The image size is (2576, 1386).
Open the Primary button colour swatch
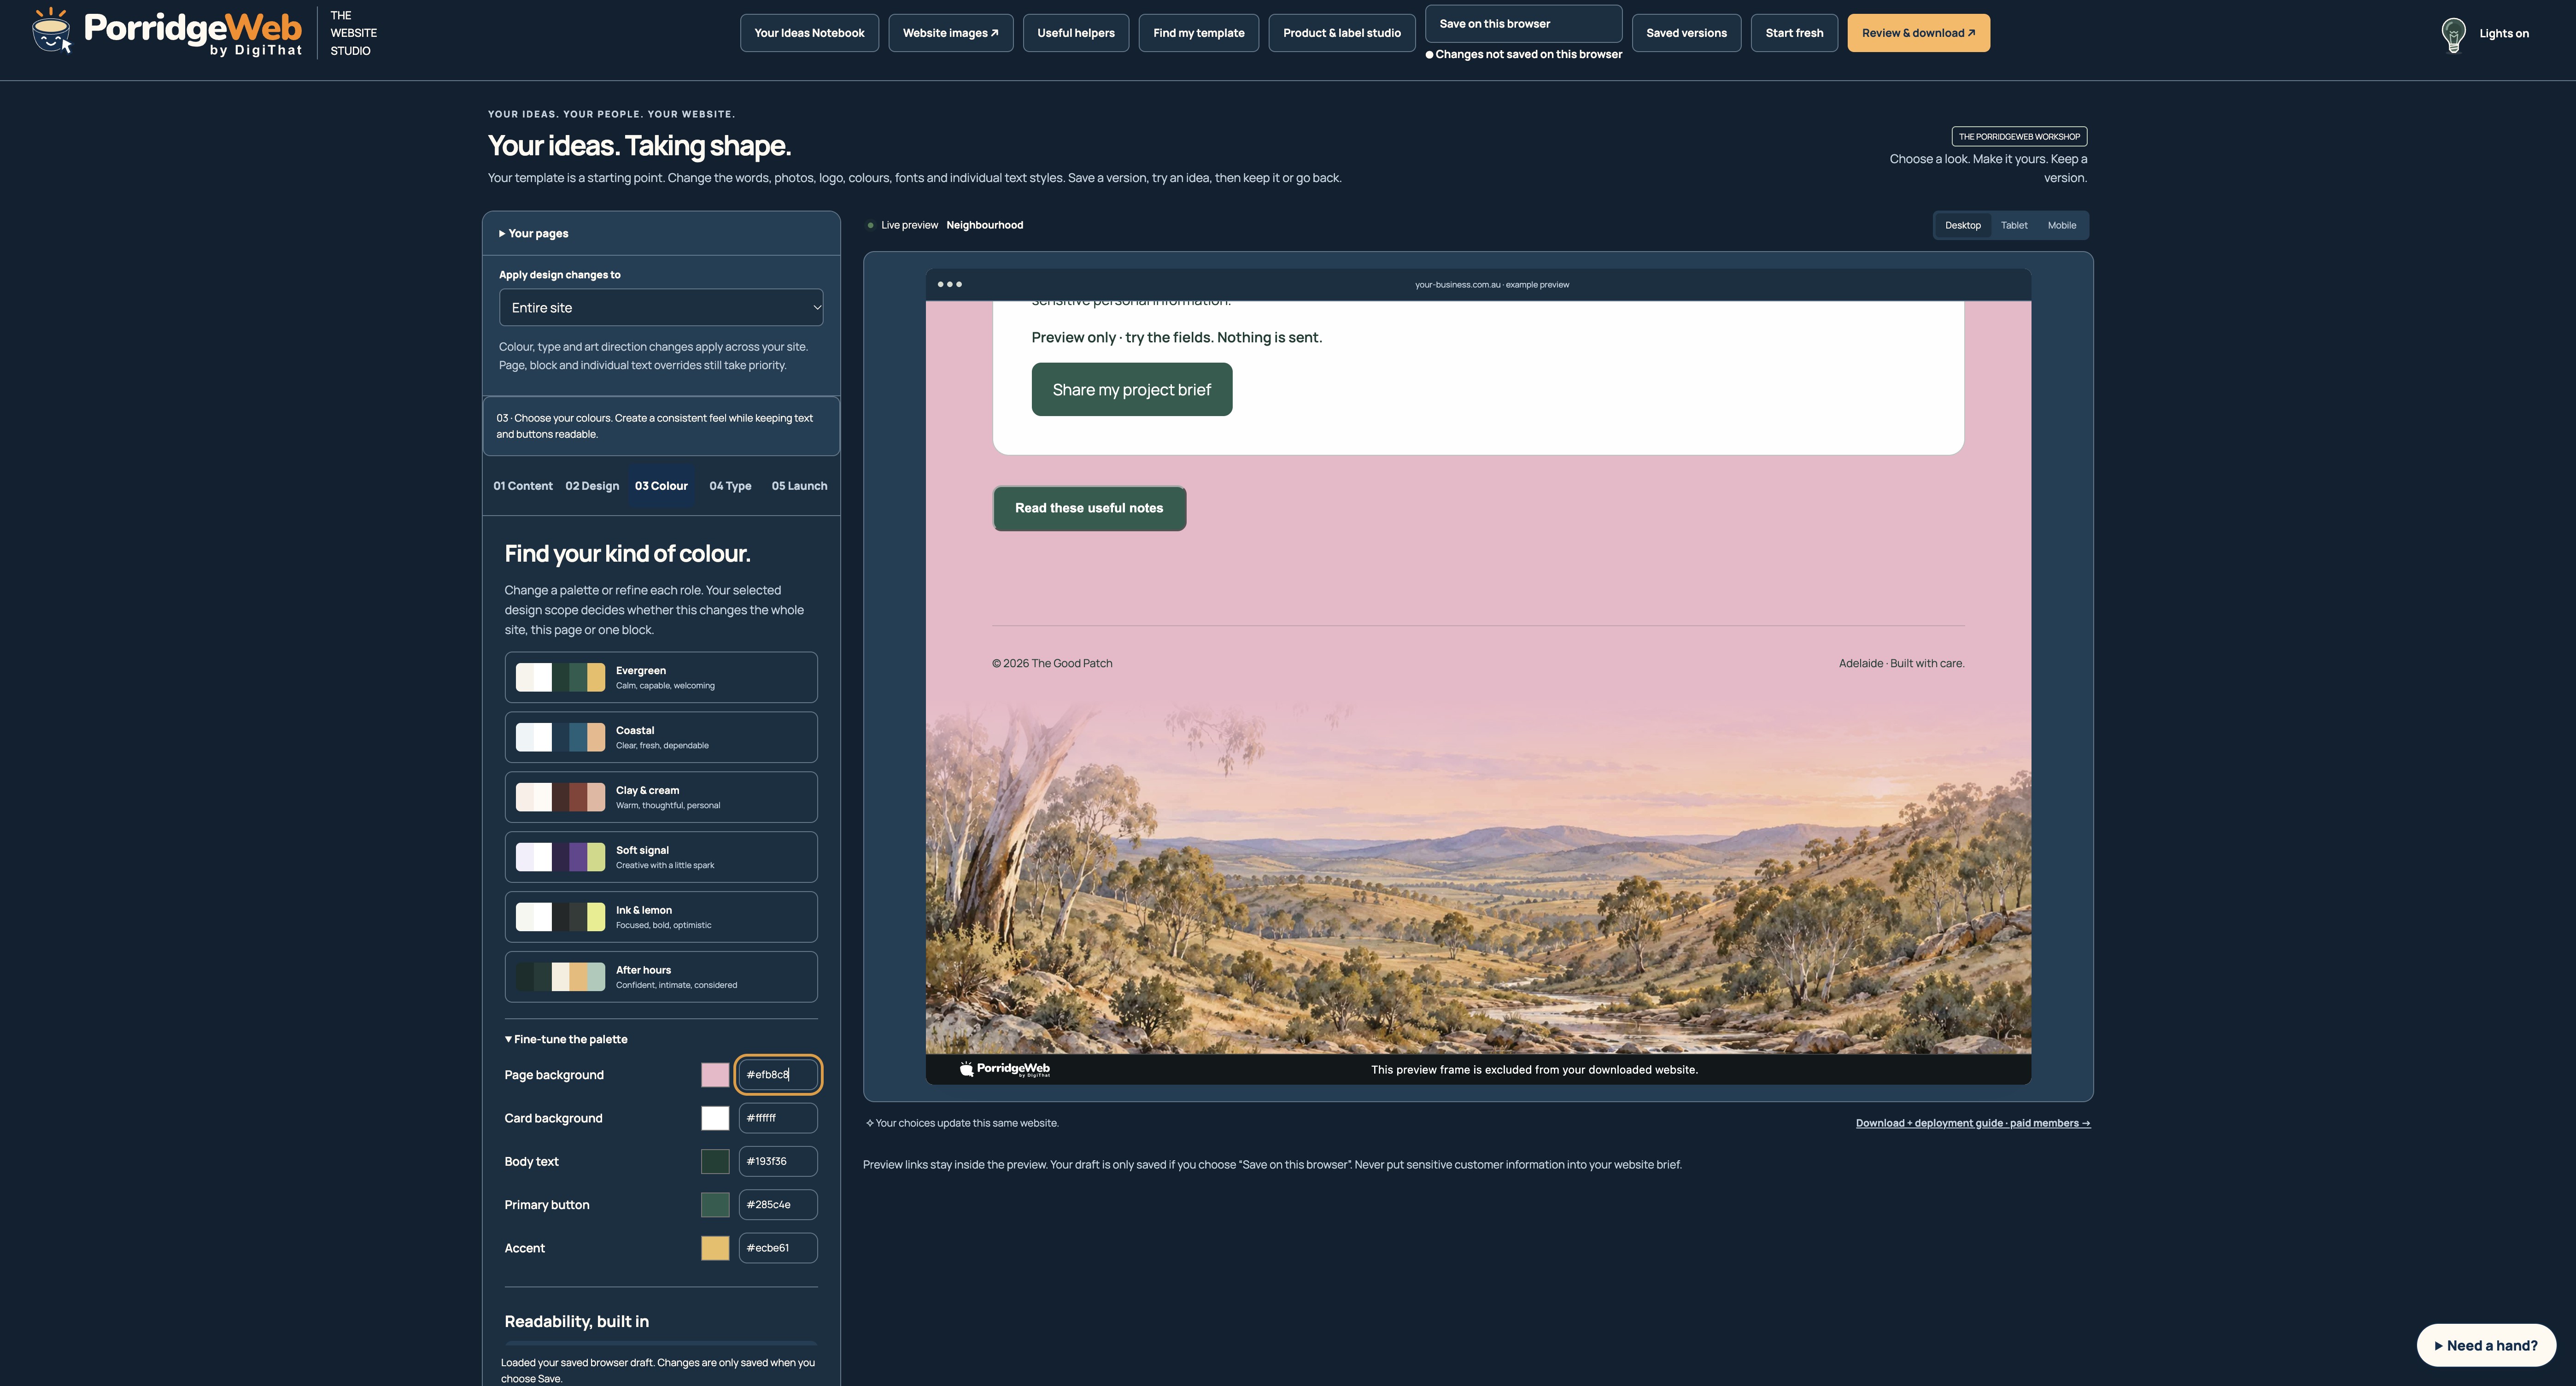715,1205
